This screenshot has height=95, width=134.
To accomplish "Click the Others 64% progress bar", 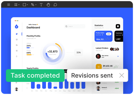I will pyautogui.click(x=30, y=55).
